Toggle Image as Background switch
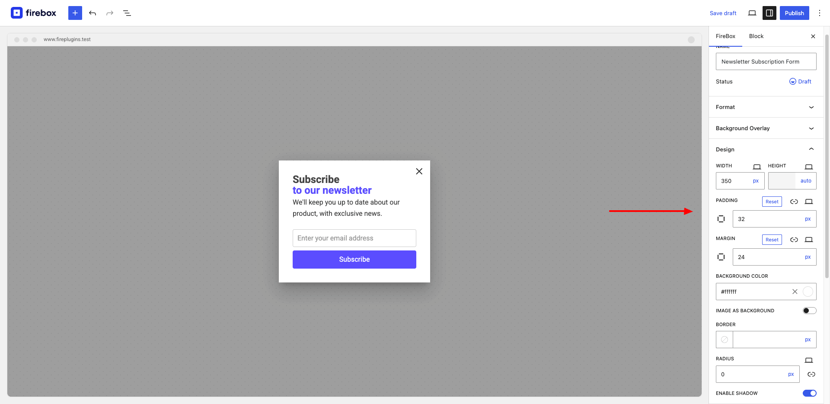 point(809,311)
